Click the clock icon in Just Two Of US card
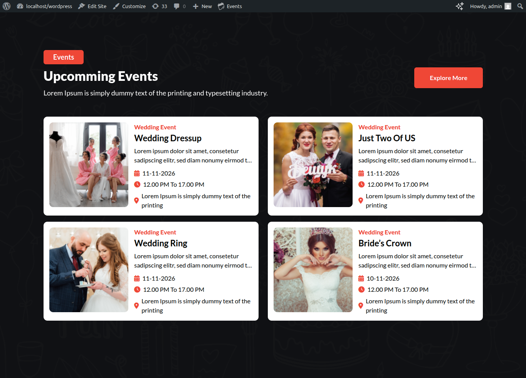Image resolution: width=526 pixels, height=378 pixels. (x=361, y=184)
